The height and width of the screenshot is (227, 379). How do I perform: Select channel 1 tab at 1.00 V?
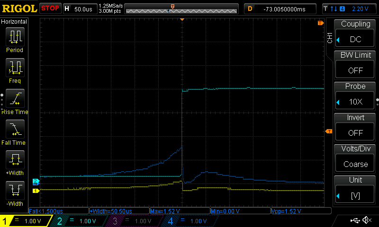[26, 221]
